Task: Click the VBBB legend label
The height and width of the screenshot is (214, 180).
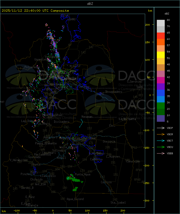Action: [170, 154]
